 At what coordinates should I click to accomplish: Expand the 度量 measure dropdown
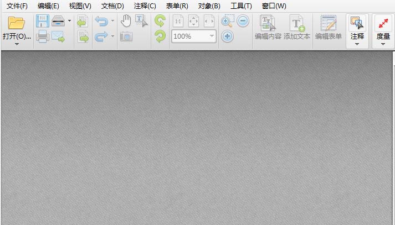coord(383,44)
